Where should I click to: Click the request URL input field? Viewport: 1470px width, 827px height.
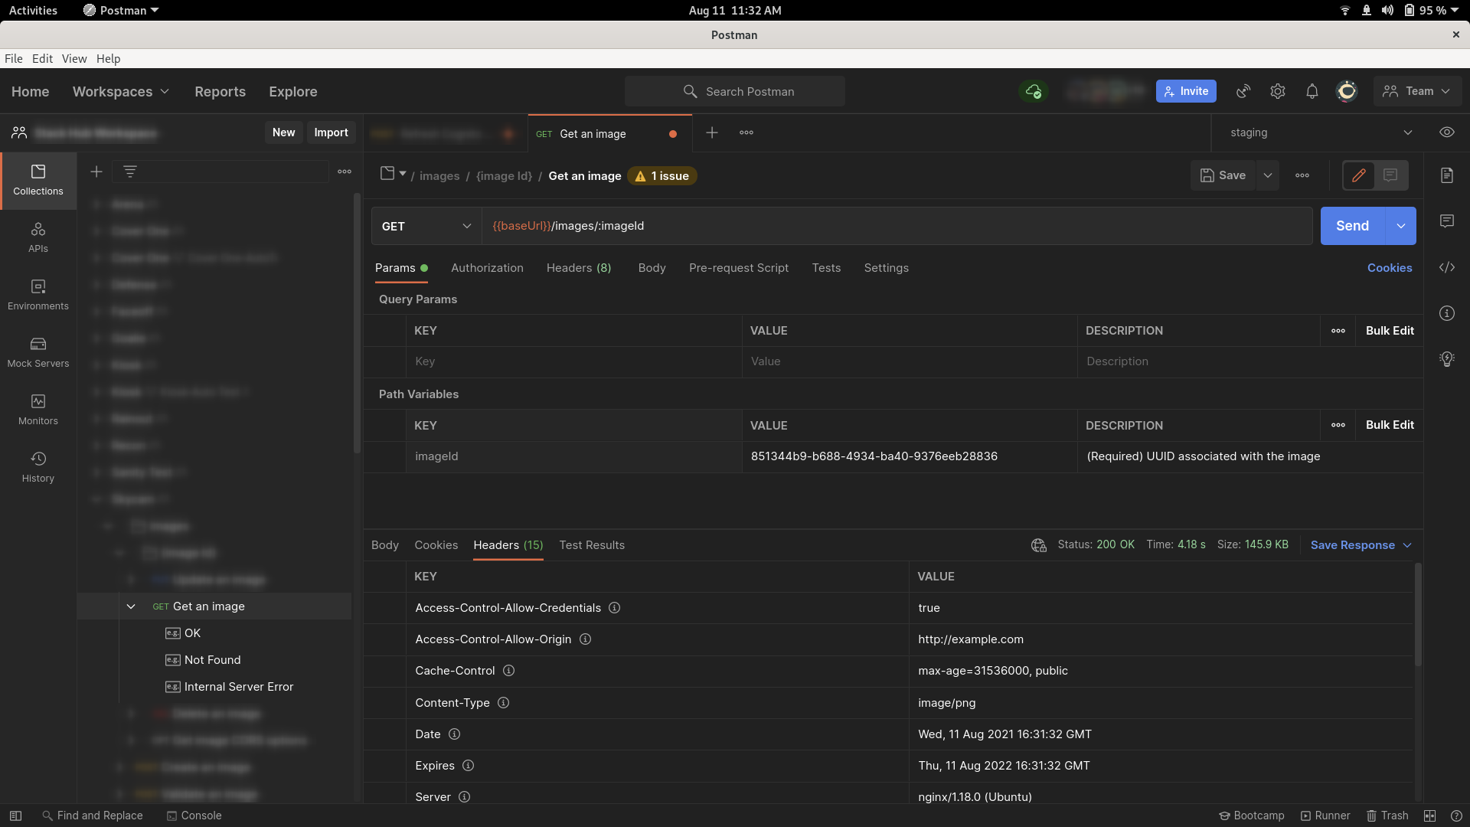pos(896,226)
